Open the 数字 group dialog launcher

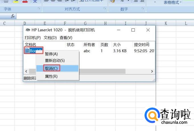(143, 8)
